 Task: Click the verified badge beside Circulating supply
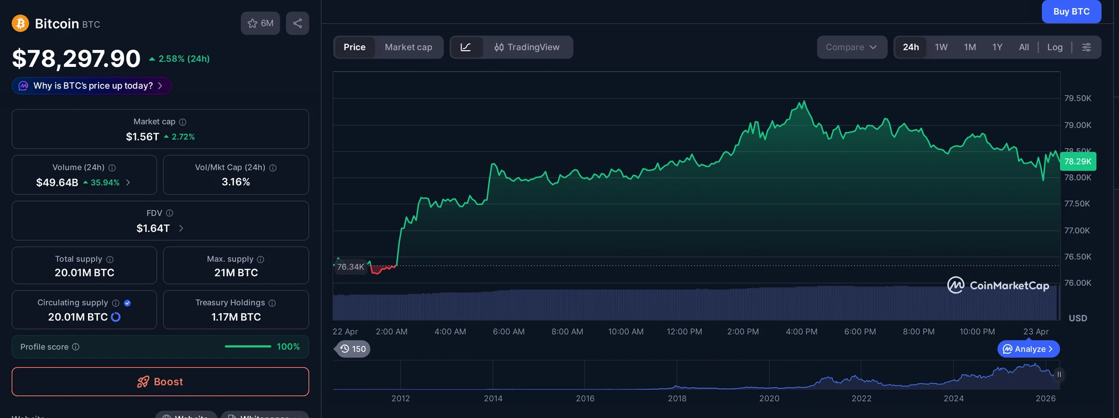127,303
